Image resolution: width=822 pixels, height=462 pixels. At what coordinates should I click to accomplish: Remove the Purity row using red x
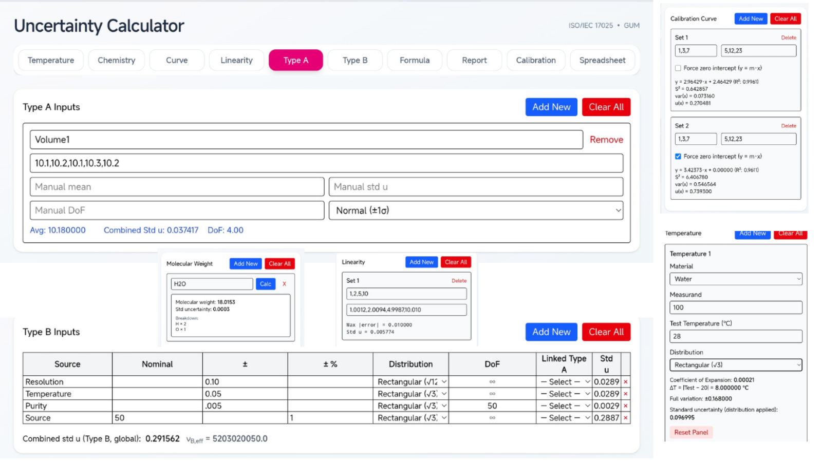(x=625, y=406)
